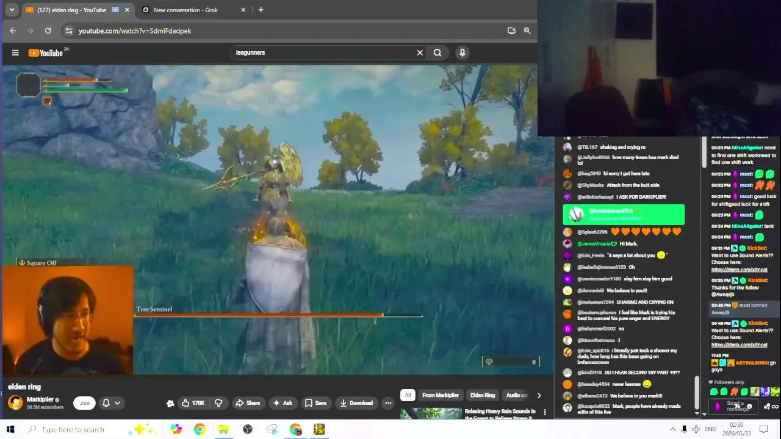Click the YouTube search magnifier button

click(x=437, y=52)
